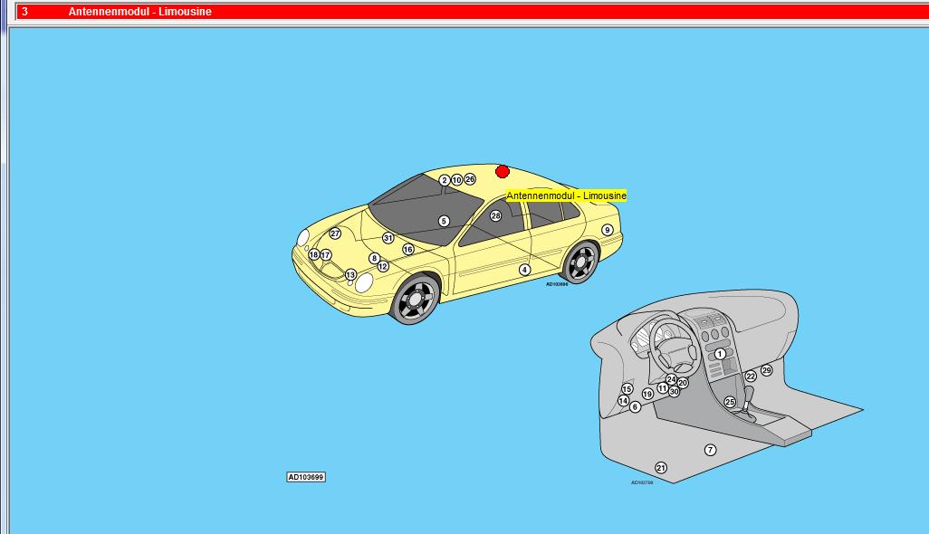Image resolution: width=929 pixels, height=534 pixels.
Task: Click the yellow 'Antennenmodul - Limousine' tooltip label
Action: pyautogui.click(x=567, y=195)
